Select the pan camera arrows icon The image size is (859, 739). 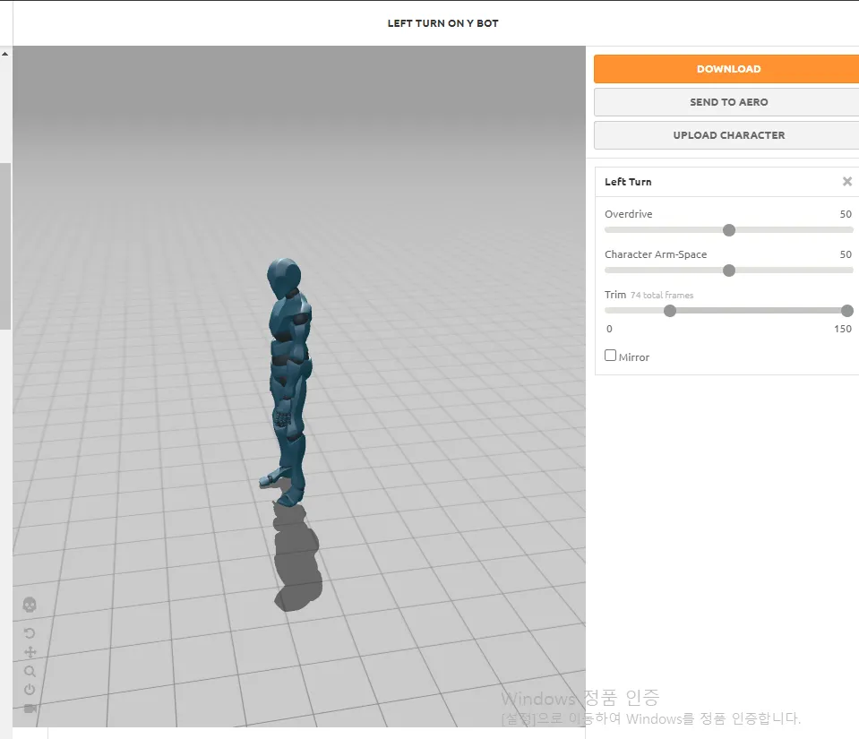(30, 652)
